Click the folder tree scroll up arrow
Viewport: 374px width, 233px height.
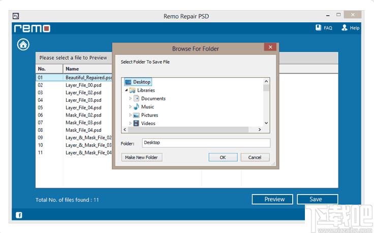(x=266, y=82)
